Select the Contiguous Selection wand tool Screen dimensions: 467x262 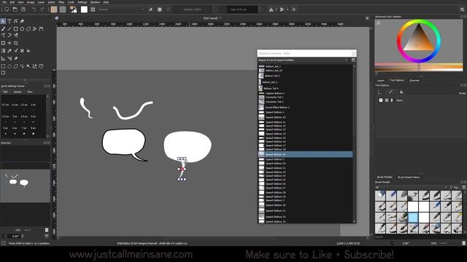pyautogui.click(x=28, y=66)
